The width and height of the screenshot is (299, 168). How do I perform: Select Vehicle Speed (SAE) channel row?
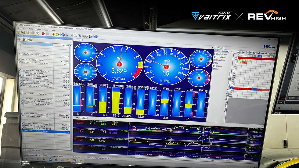pos(44,60)
